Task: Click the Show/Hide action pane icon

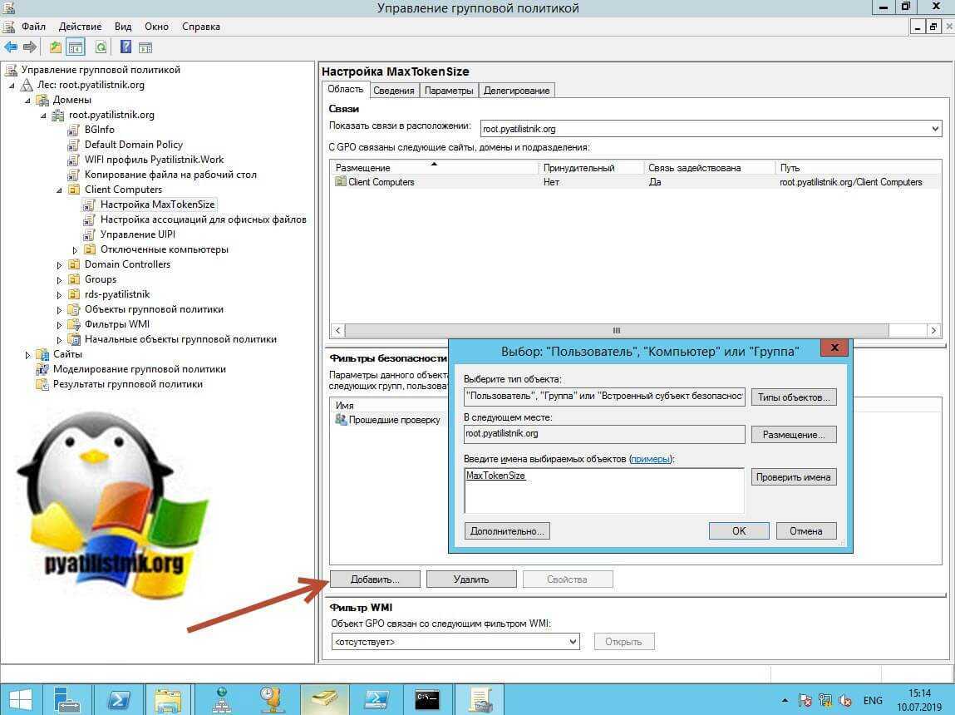Action: [145, 47]
